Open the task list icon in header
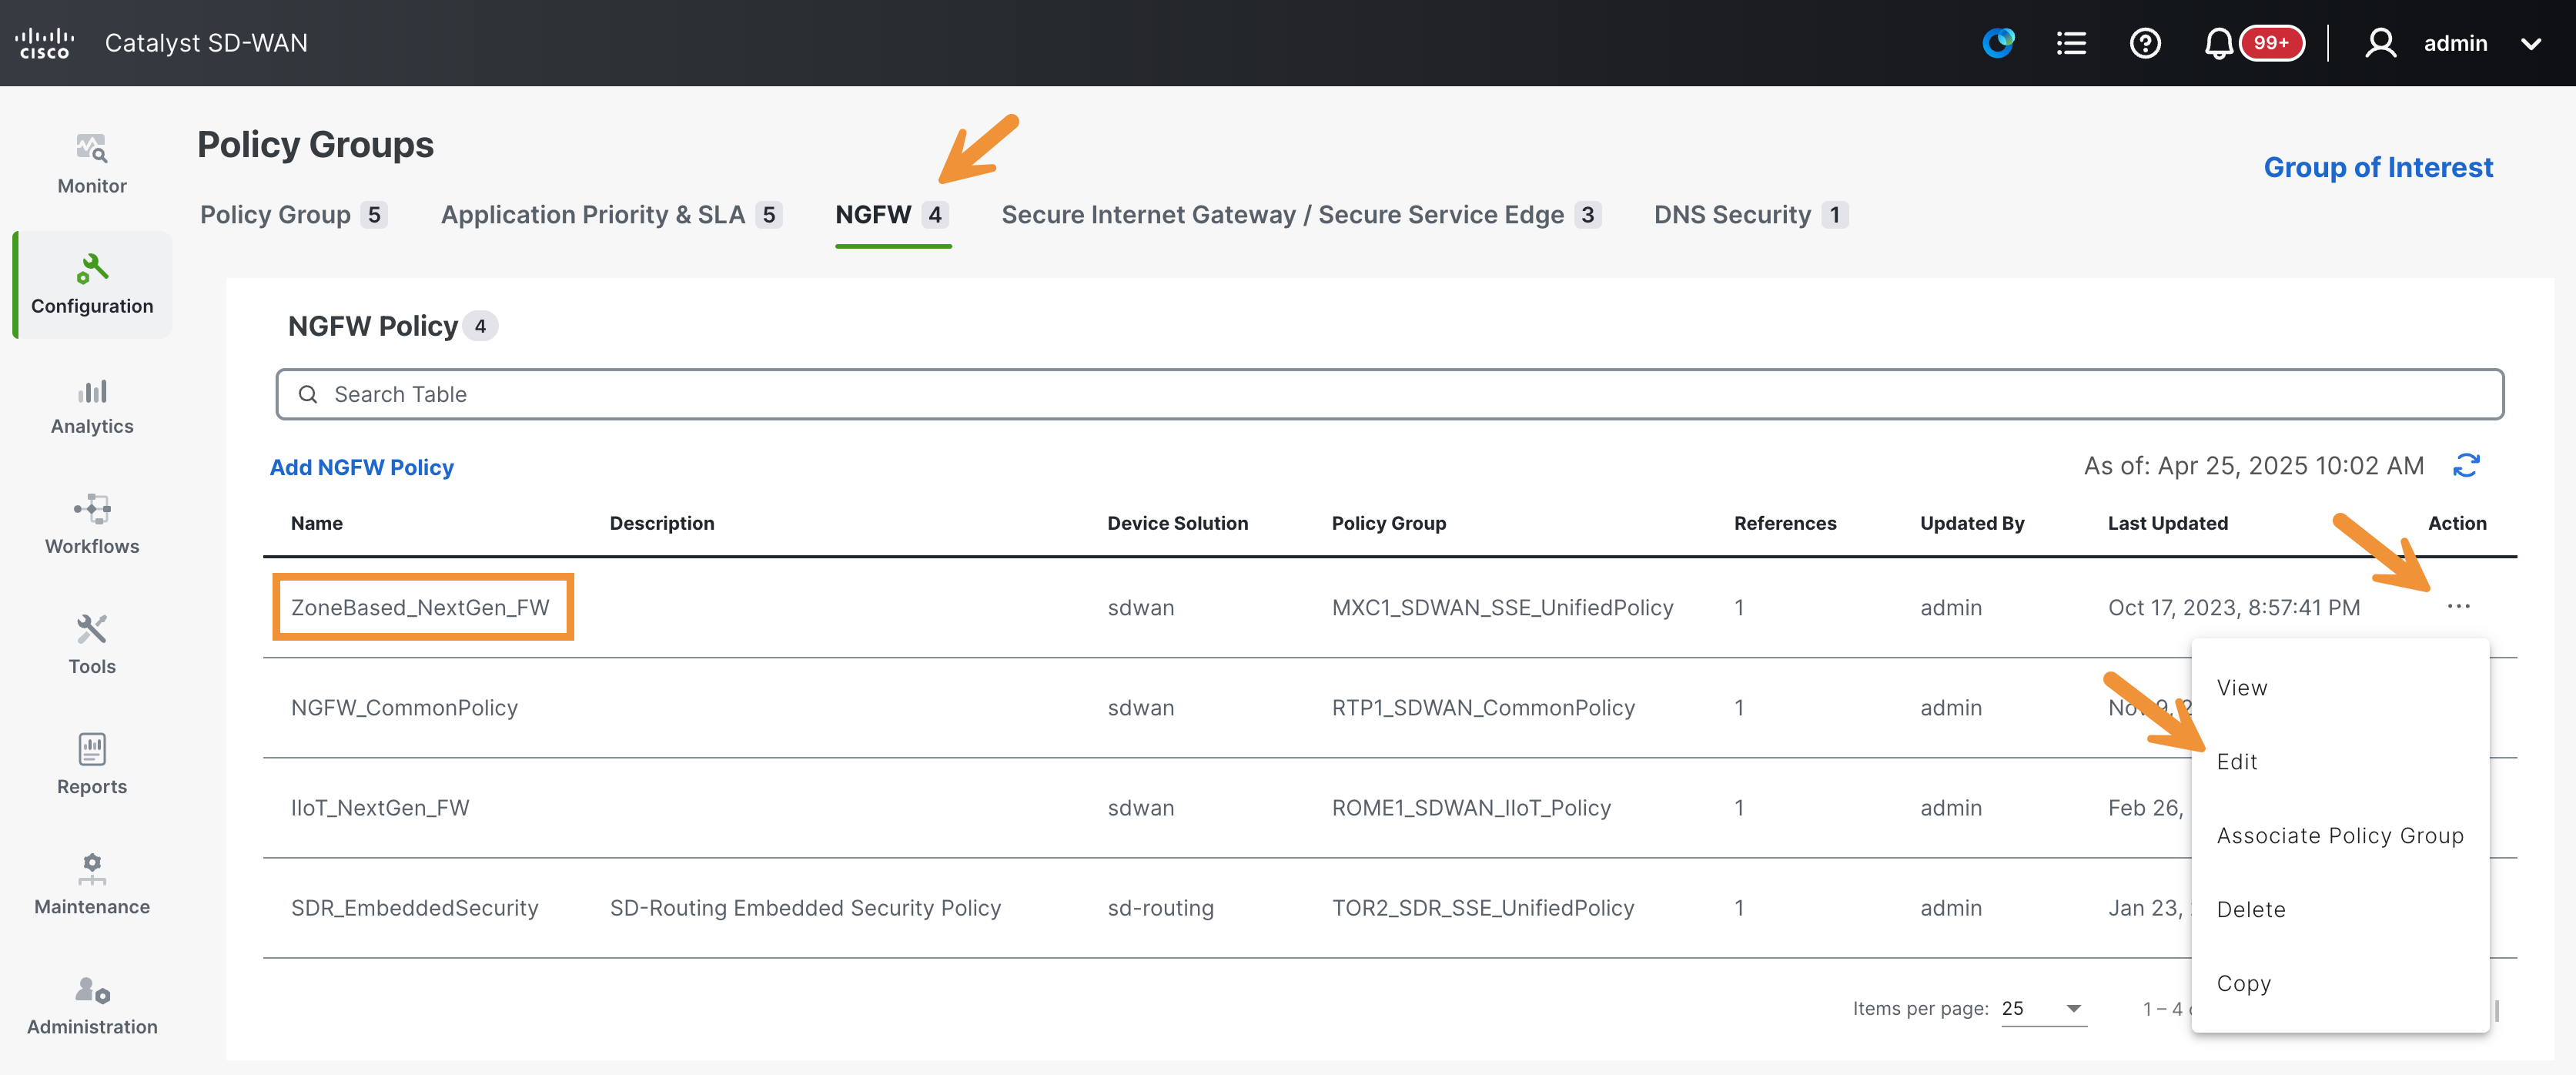 pyautogui.click(x=2071, y=43)
